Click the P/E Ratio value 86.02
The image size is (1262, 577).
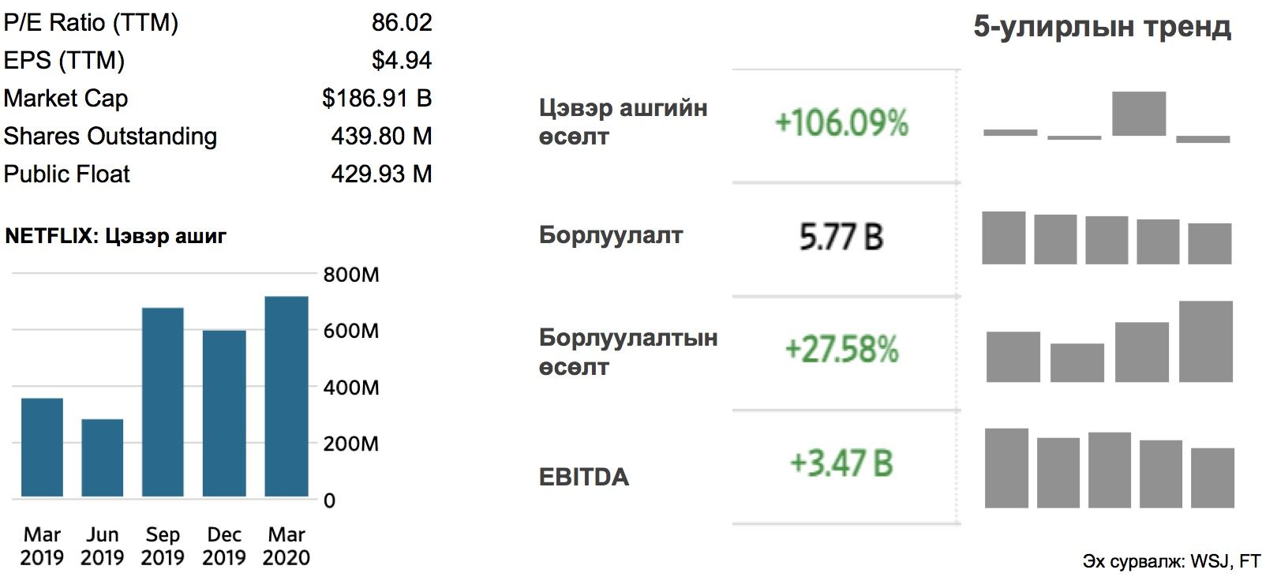pos(402,22)
